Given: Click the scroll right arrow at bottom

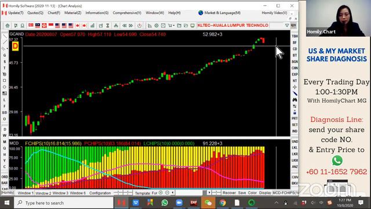Looking at the screenshot, I should coord(209,193).
